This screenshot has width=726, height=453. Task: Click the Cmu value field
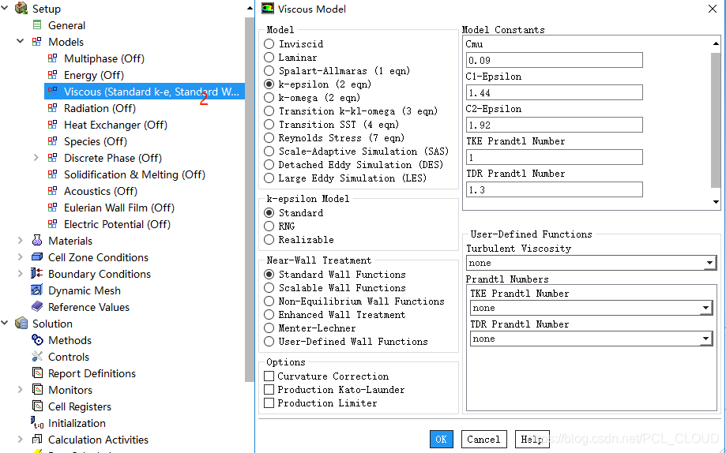[x=555, y=60]
